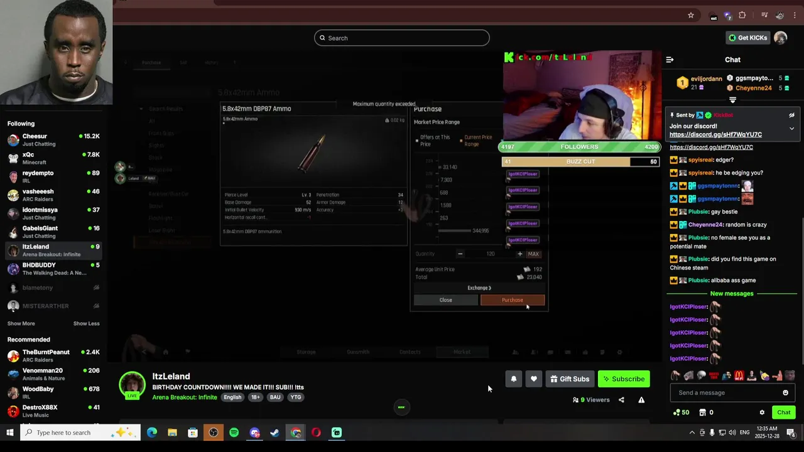Click the BAU stream tag
Image resolution: width=804 pixels, height=452 pixels.
275,397
